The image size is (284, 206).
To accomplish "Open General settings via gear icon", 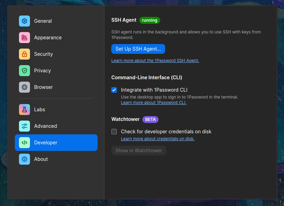I will coord(24,21).
